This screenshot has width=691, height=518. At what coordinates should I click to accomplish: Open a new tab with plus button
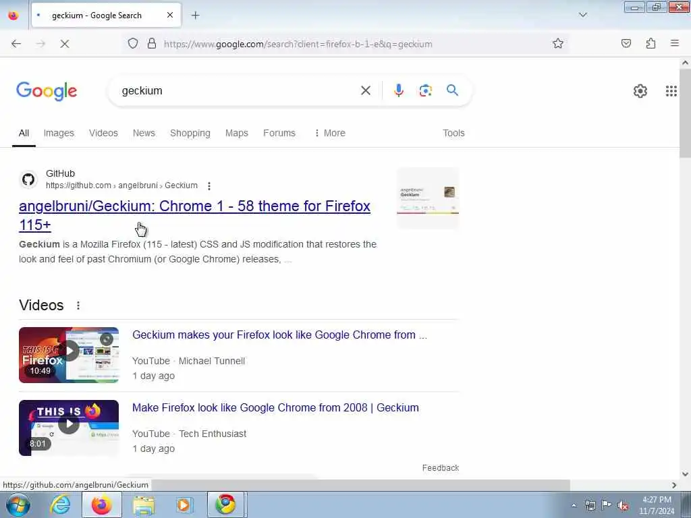click(195, 16)
